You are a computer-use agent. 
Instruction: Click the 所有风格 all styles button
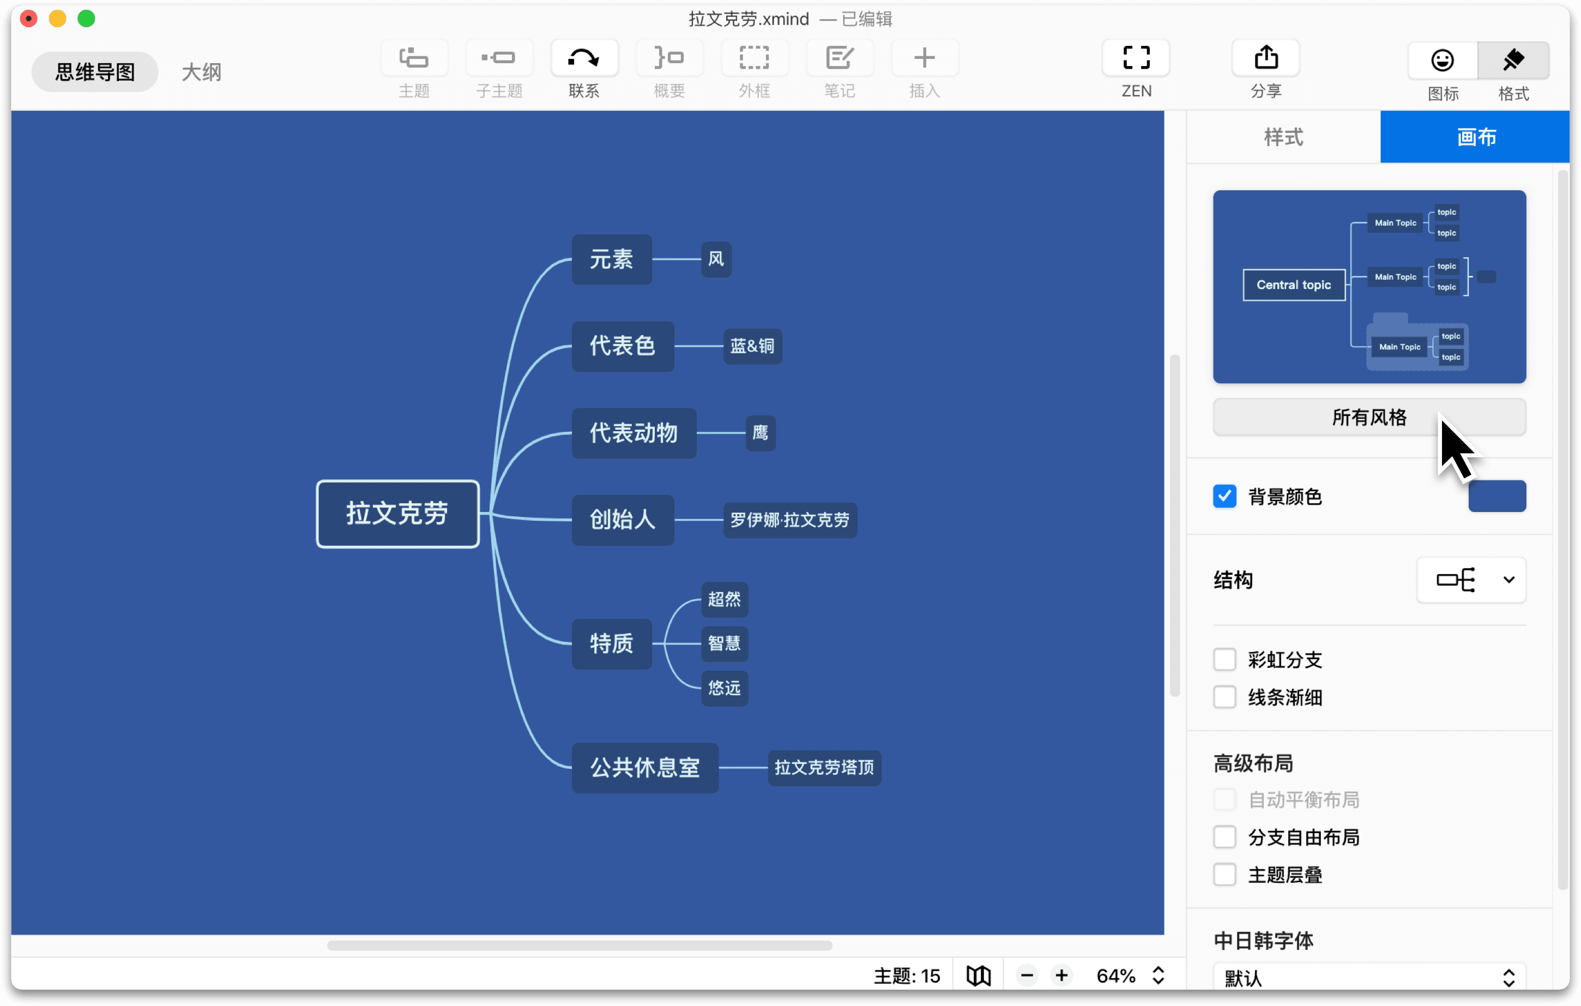1369,418
